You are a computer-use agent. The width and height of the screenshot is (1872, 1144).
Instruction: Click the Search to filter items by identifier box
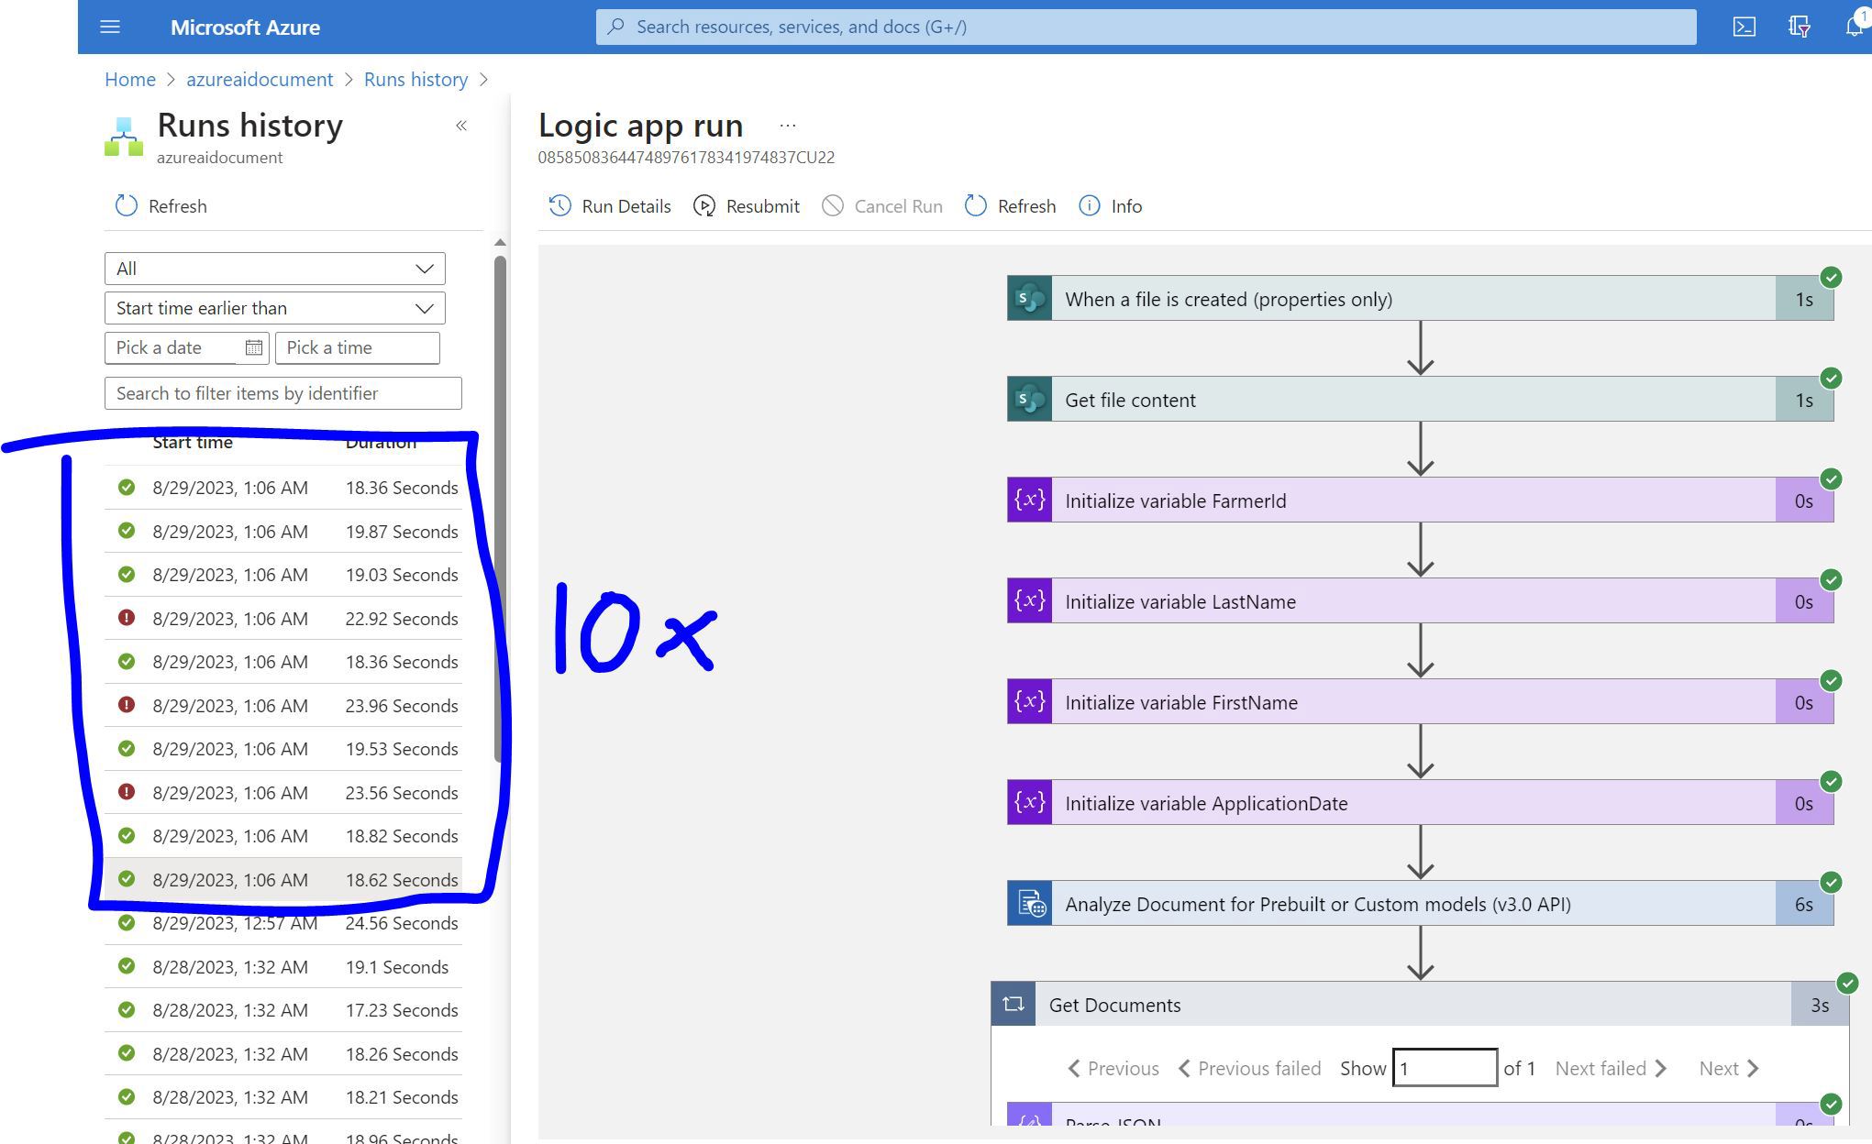click(x=282, y=392)
